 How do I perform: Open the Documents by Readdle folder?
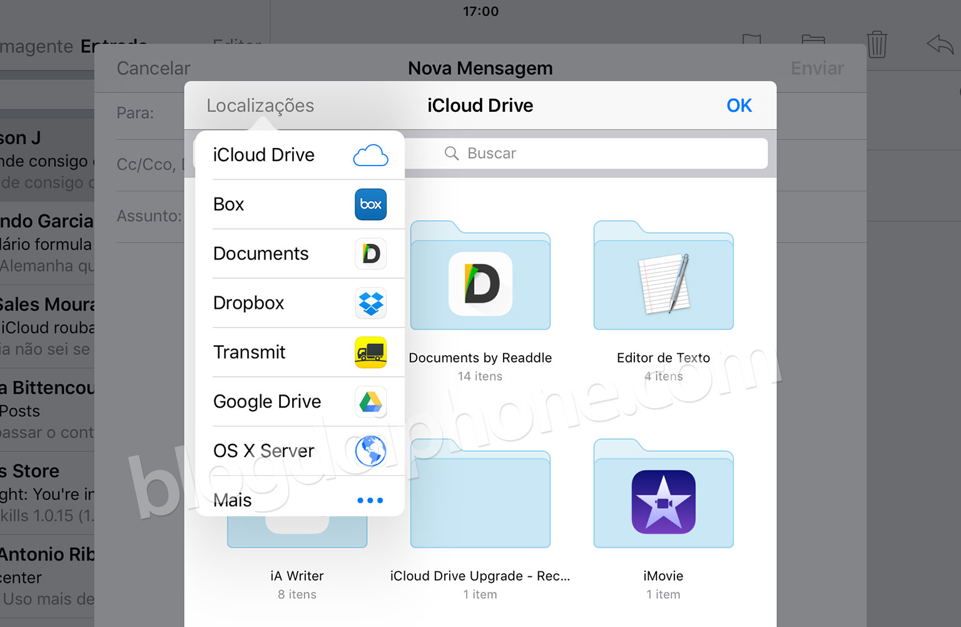coord(480,275)
